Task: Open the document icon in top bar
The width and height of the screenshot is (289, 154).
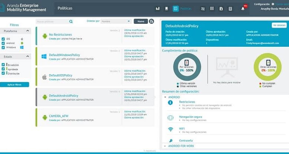Action: point(221,9)
